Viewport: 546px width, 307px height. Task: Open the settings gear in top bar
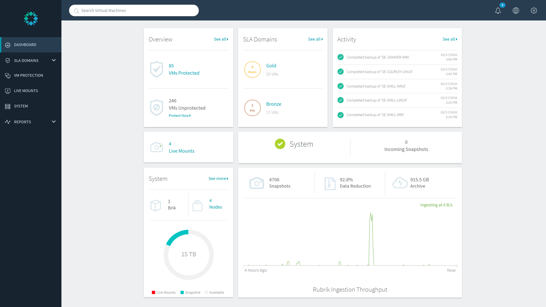point(534,10)
